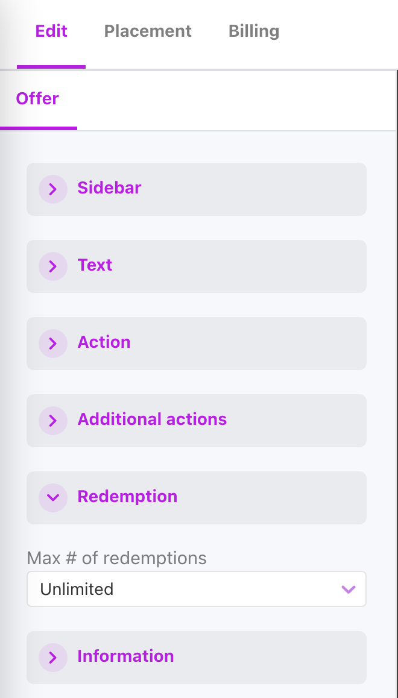Click the Max # of redemptions label
Viewport: 398px width, 698px height.
tap(116, 559)
